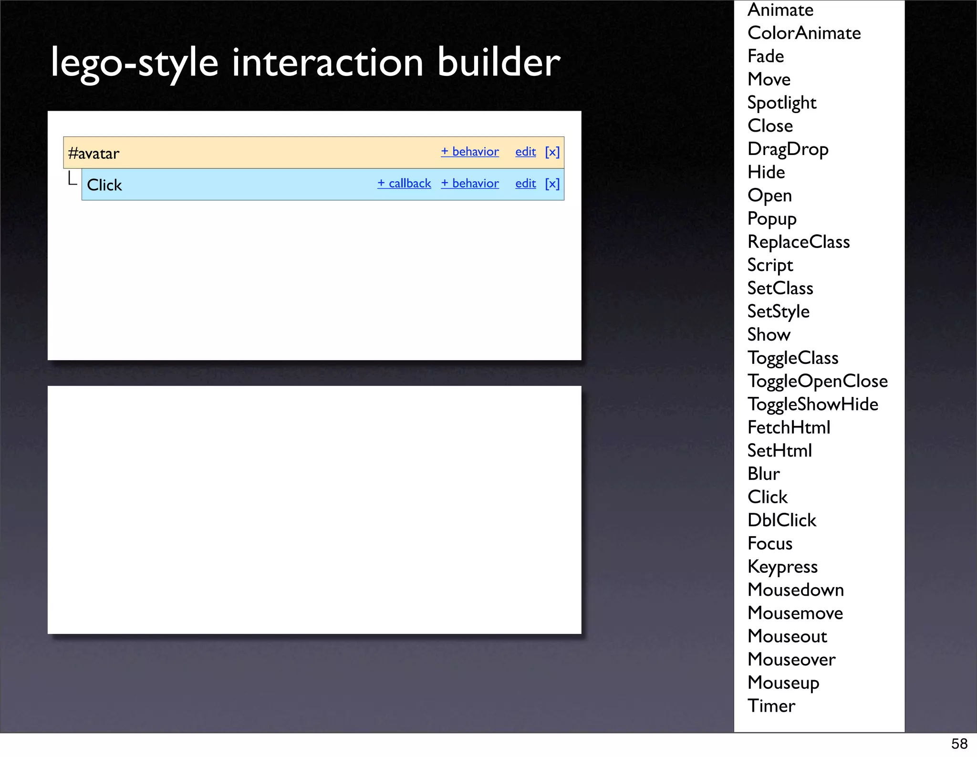Choose Mousedown event from the list
Viewport: 977px width, 757px height.
pos(796,590)
